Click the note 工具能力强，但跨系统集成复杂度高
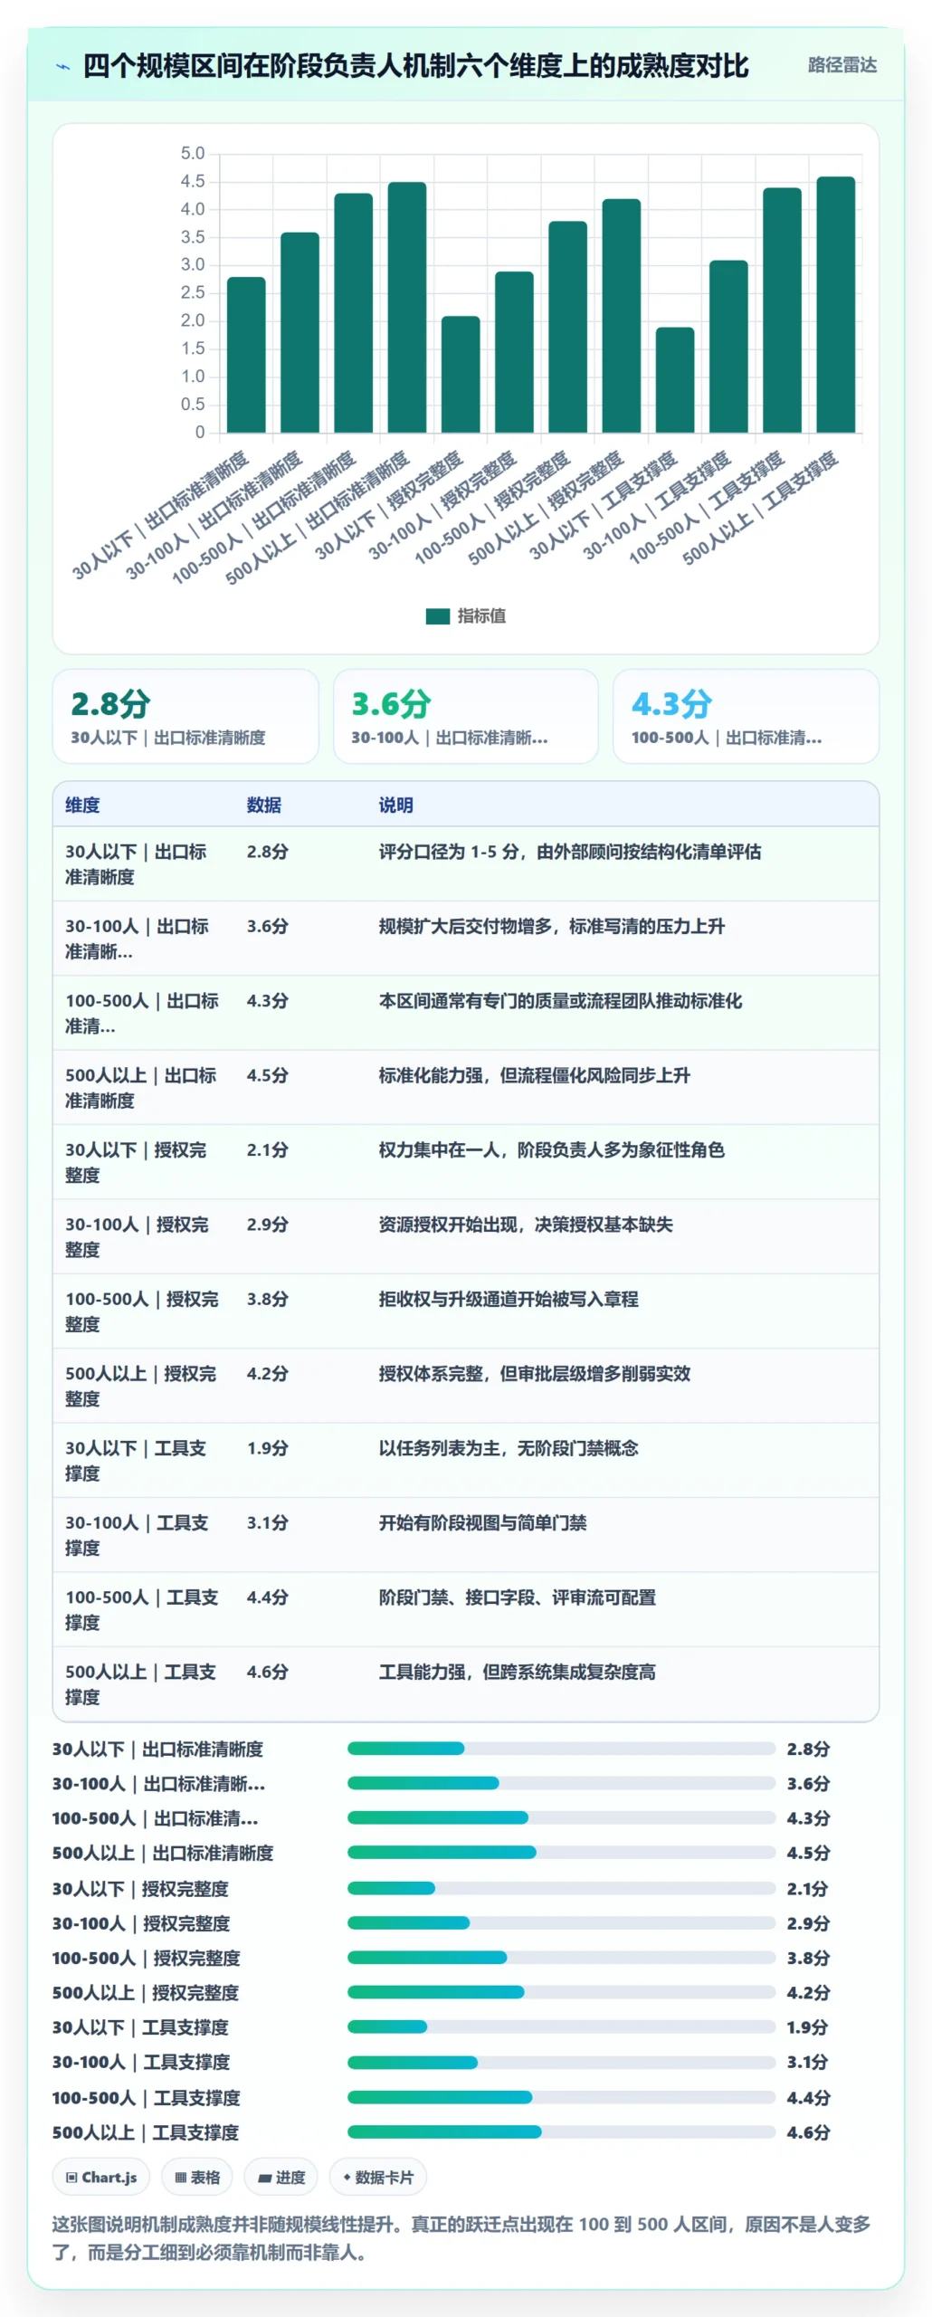This screenshot has height=2317, width=932. click(x=517, y=1672)
